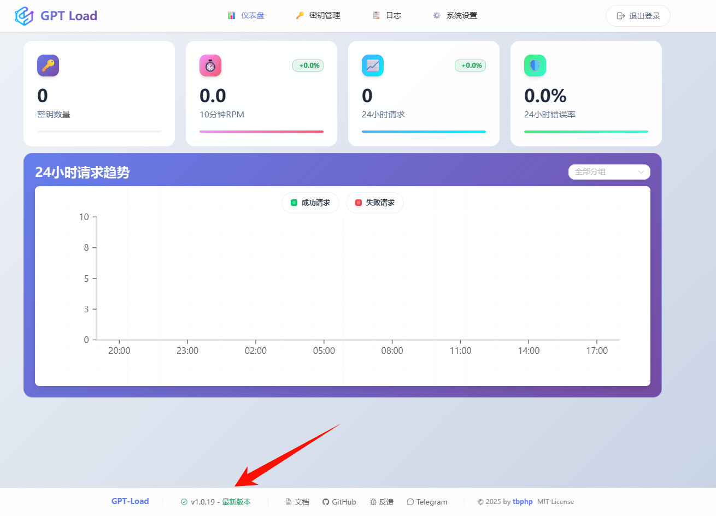Click the green check icon beside v1.0.19
The height and width of the screenshot is (516, 716).
click(x=184, y=502)
